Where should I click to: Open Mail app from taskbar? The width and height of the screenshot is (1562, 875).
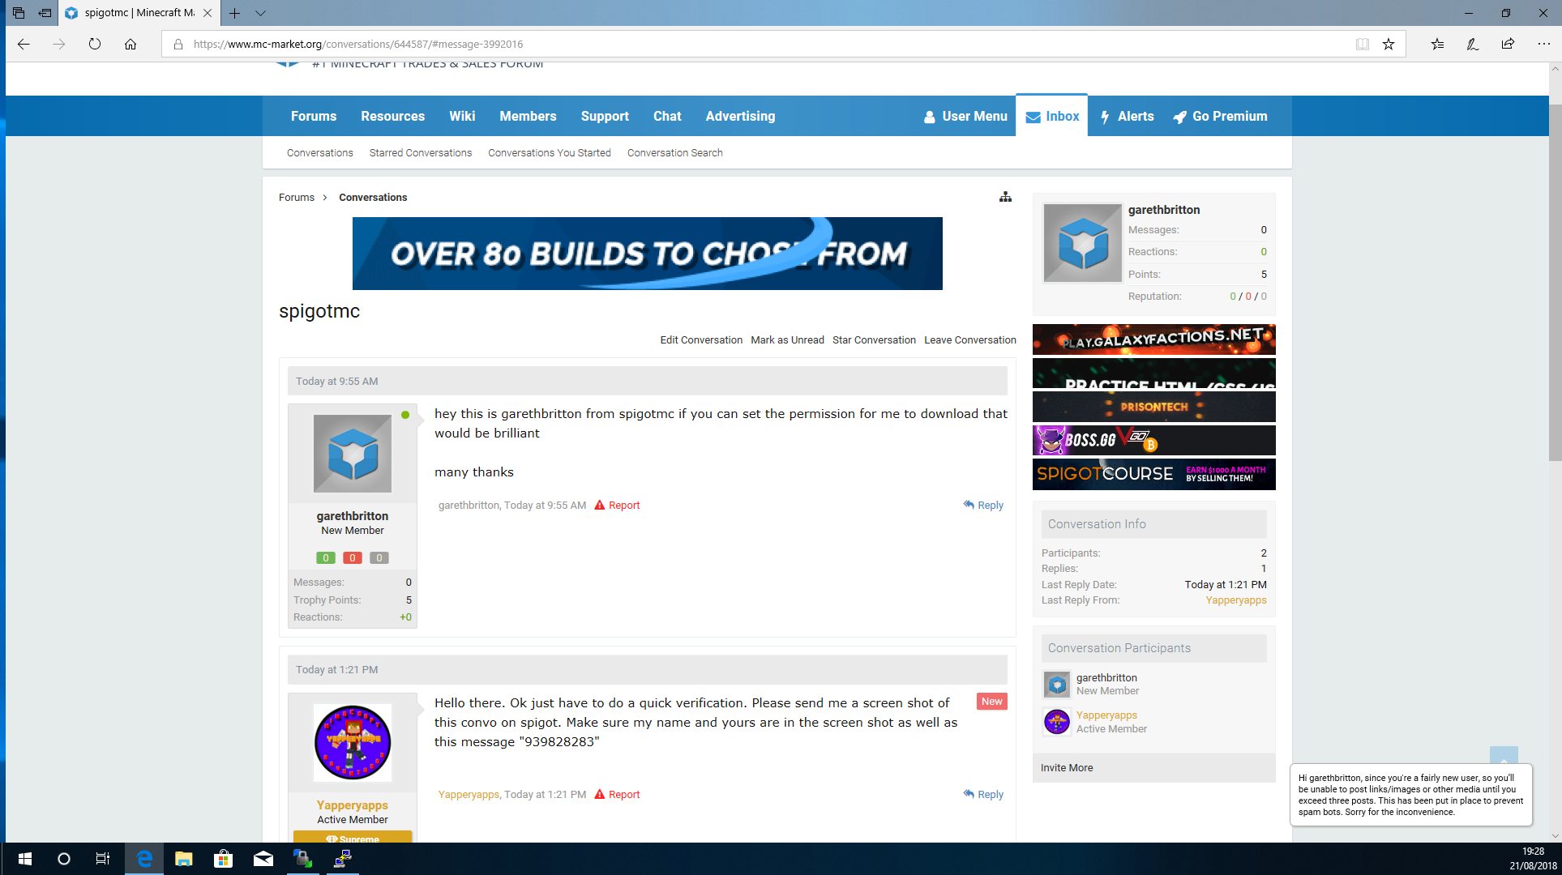[263, 859]
